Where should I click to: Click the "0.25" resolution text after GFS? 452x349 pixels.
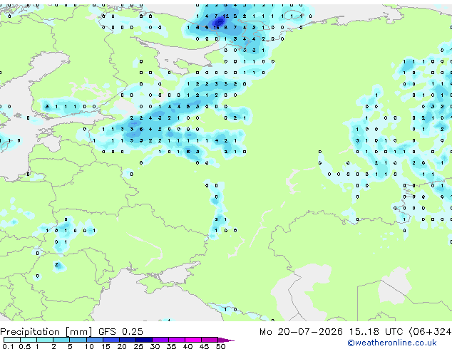coord(133,332)
